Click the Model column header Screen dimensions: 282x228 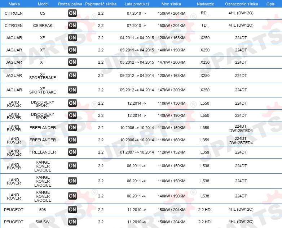43,4
